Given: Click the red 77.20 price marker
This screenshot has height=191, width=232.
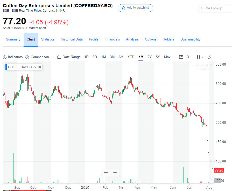Looking at the screenshot, I should 219,170.
